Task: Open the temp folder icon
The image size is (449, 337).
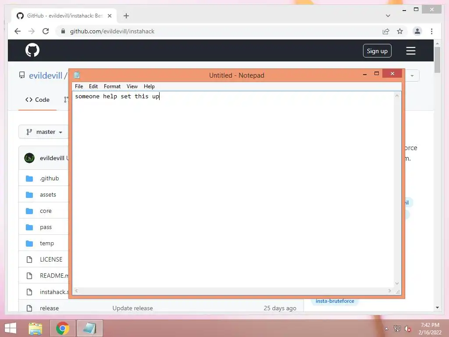Action: pos(29,243)
